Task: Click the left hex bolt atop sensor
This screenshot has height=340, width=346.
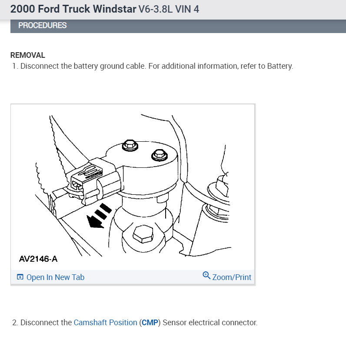Action: (x=130, y=145)
